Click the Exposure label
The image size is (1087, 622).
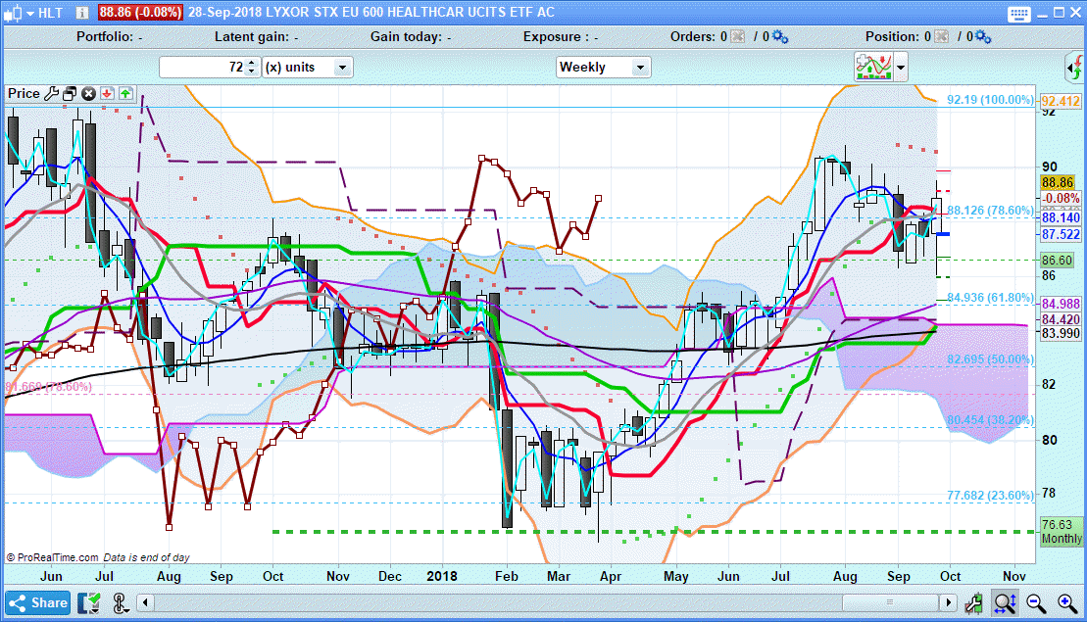(560, 36)
